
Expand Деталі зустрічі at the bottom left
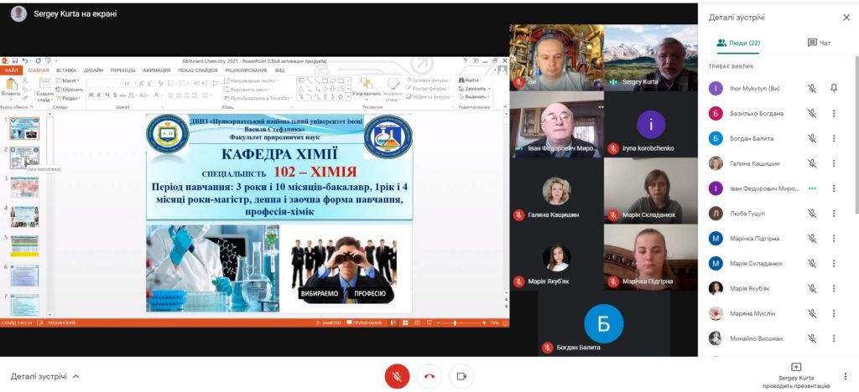[45, 376]
